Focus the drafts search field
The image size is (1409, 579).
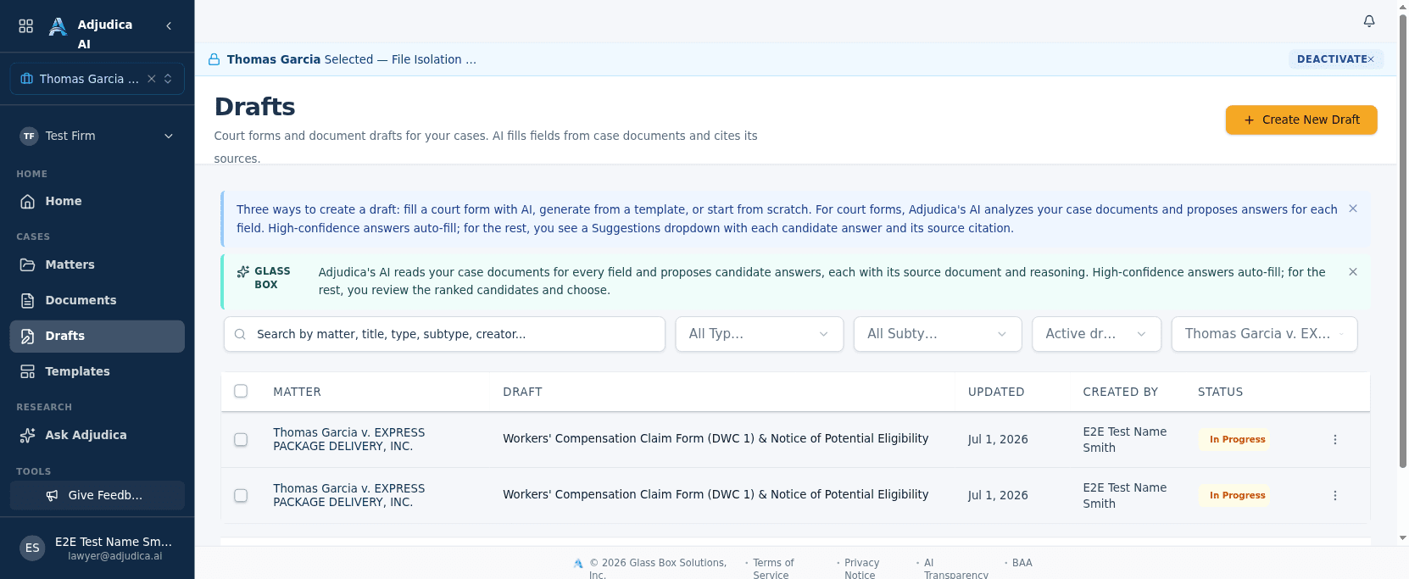[444, 334]
